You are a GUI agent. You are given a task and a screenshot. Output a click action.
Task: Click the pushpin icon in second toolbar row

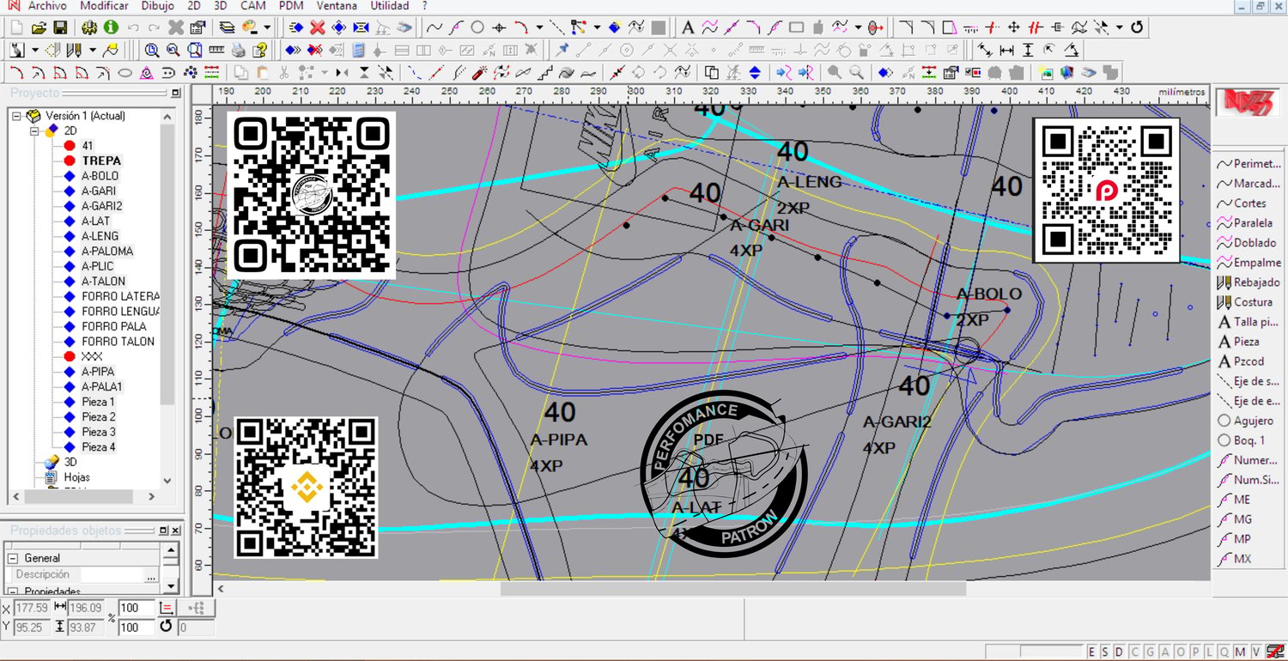click(562, 50)
